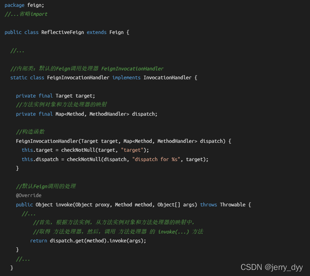Click the 'ReflectiveFeign' class name
Viewport: 310px width, 276px height.
pyautogui.click(x=62, y=32)
